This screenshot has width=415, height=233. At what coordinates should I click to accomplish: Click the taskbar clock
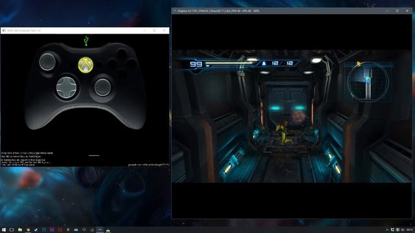coord(410,230)
